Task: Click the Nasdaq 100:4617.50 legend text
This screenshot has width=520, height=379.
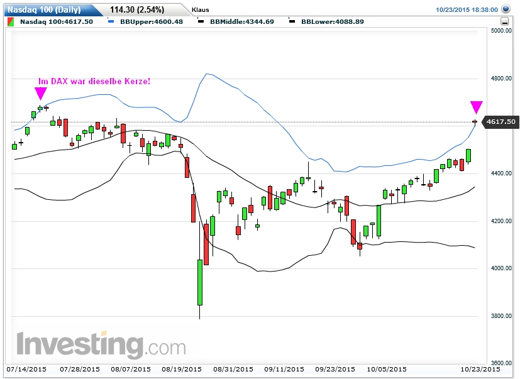Action: tap(57, 22)
